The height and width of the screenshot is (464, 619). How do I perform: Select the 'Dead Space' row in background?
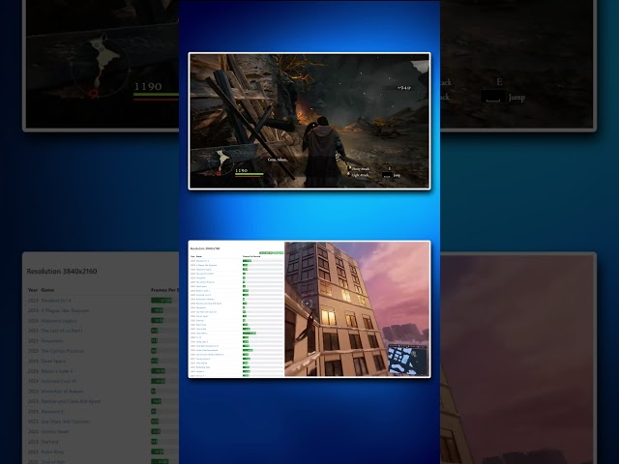point(103,361)
